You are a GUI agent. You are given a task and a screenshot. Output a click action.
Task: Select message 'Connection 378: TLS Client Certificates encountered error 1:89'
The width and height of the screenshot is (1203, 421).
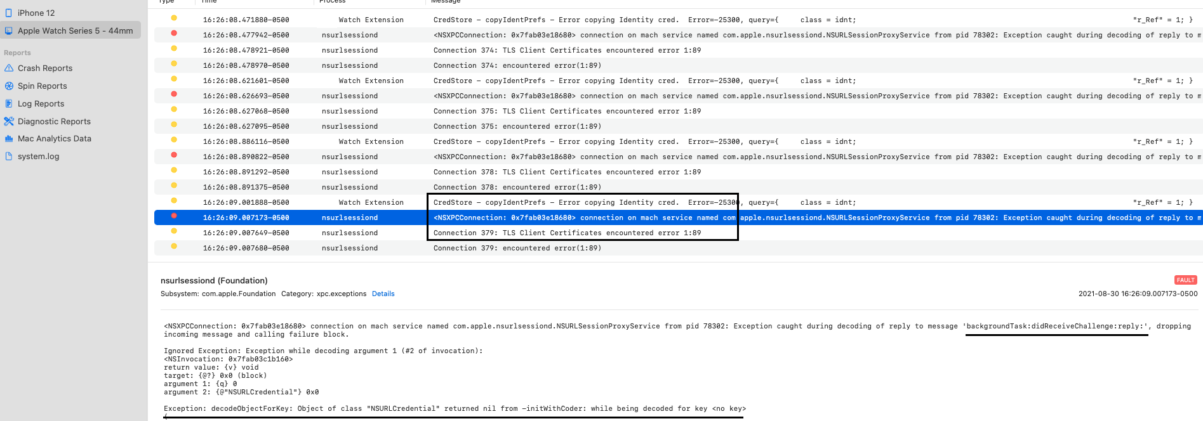pyautogui.click(x=567, y=172)
